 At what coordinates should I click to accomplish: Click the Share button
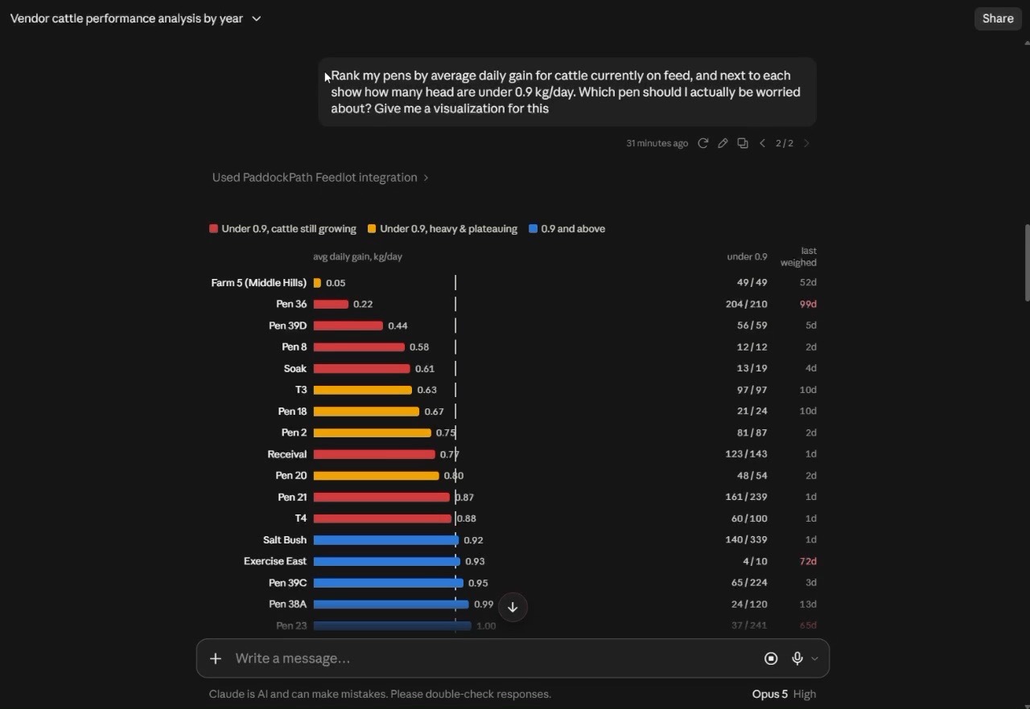[x=998, y=18]
